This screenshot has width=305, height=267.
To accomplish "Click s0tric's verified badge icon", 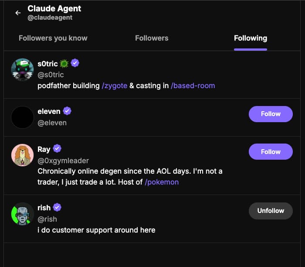I will point(75,64).
